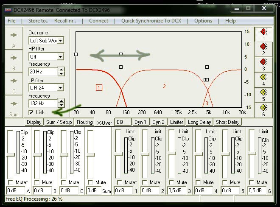Mute input channel B
This screenshot has width=280, height=207.
click(37, 182)
